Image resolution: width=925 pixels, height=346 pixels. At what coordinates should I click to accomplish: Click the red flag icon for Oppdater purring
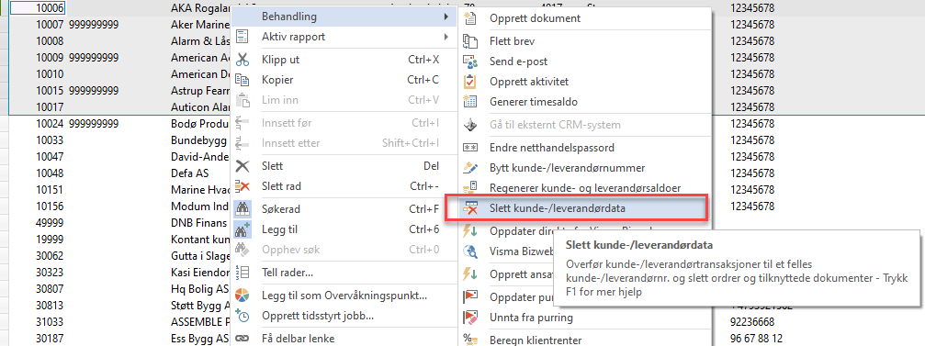click(x=470, y=296)
